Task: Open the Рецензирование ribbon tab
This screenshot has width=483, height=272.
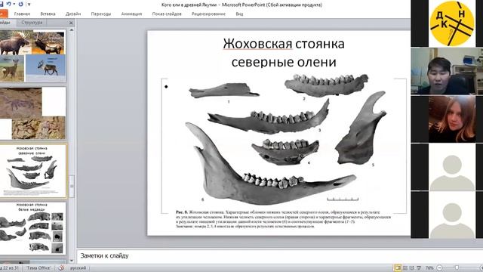Action: pos(208,14)
